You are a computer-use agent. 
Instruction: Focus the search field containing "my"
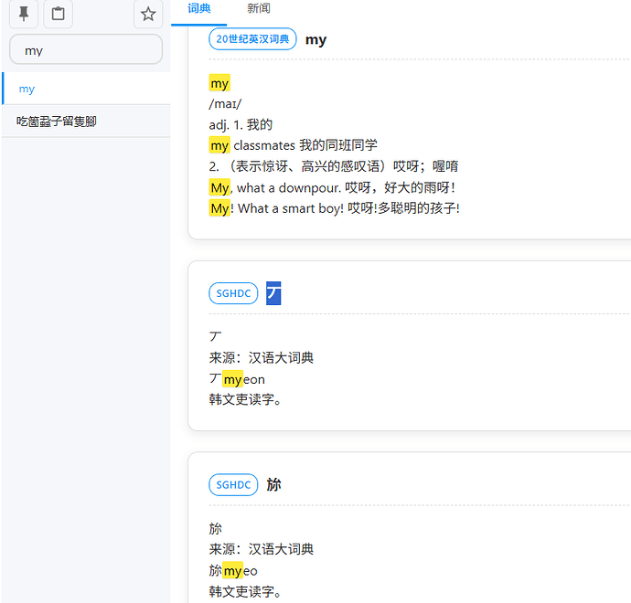pyautogui.click(x=86, y=49)
